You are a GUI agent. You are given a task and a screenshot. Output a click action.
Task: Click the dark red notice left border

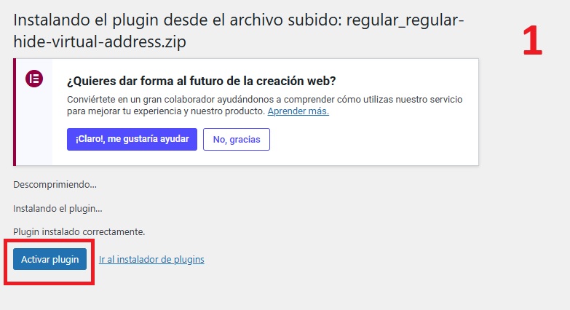pos(15,113)
